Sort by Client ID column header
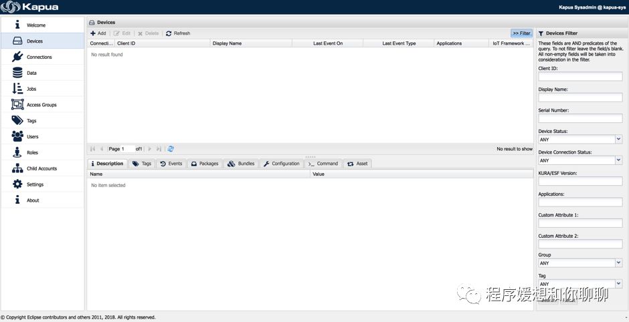The height and width of the screenshot is (322, 629). [163, 43]
